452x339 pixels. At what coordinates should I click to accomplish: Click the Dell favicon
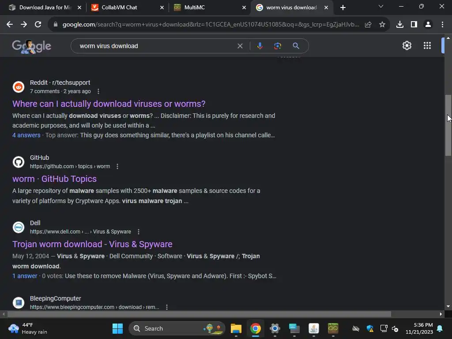[19, 227]
